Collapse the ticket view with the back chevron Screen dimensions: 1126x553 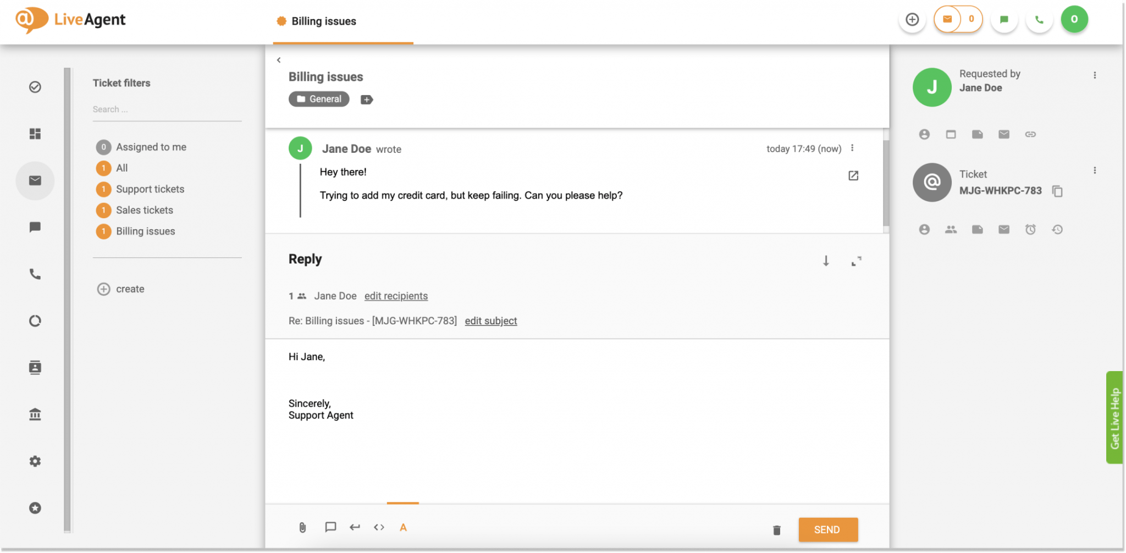coord(279,59)
